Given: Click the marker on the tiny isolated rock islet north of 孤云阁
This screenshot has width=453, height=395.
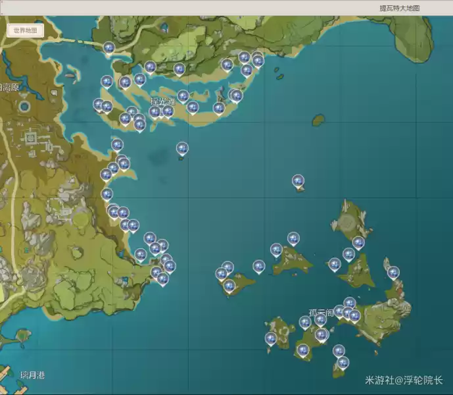Looking at the screenshot, I should (298, 180).
